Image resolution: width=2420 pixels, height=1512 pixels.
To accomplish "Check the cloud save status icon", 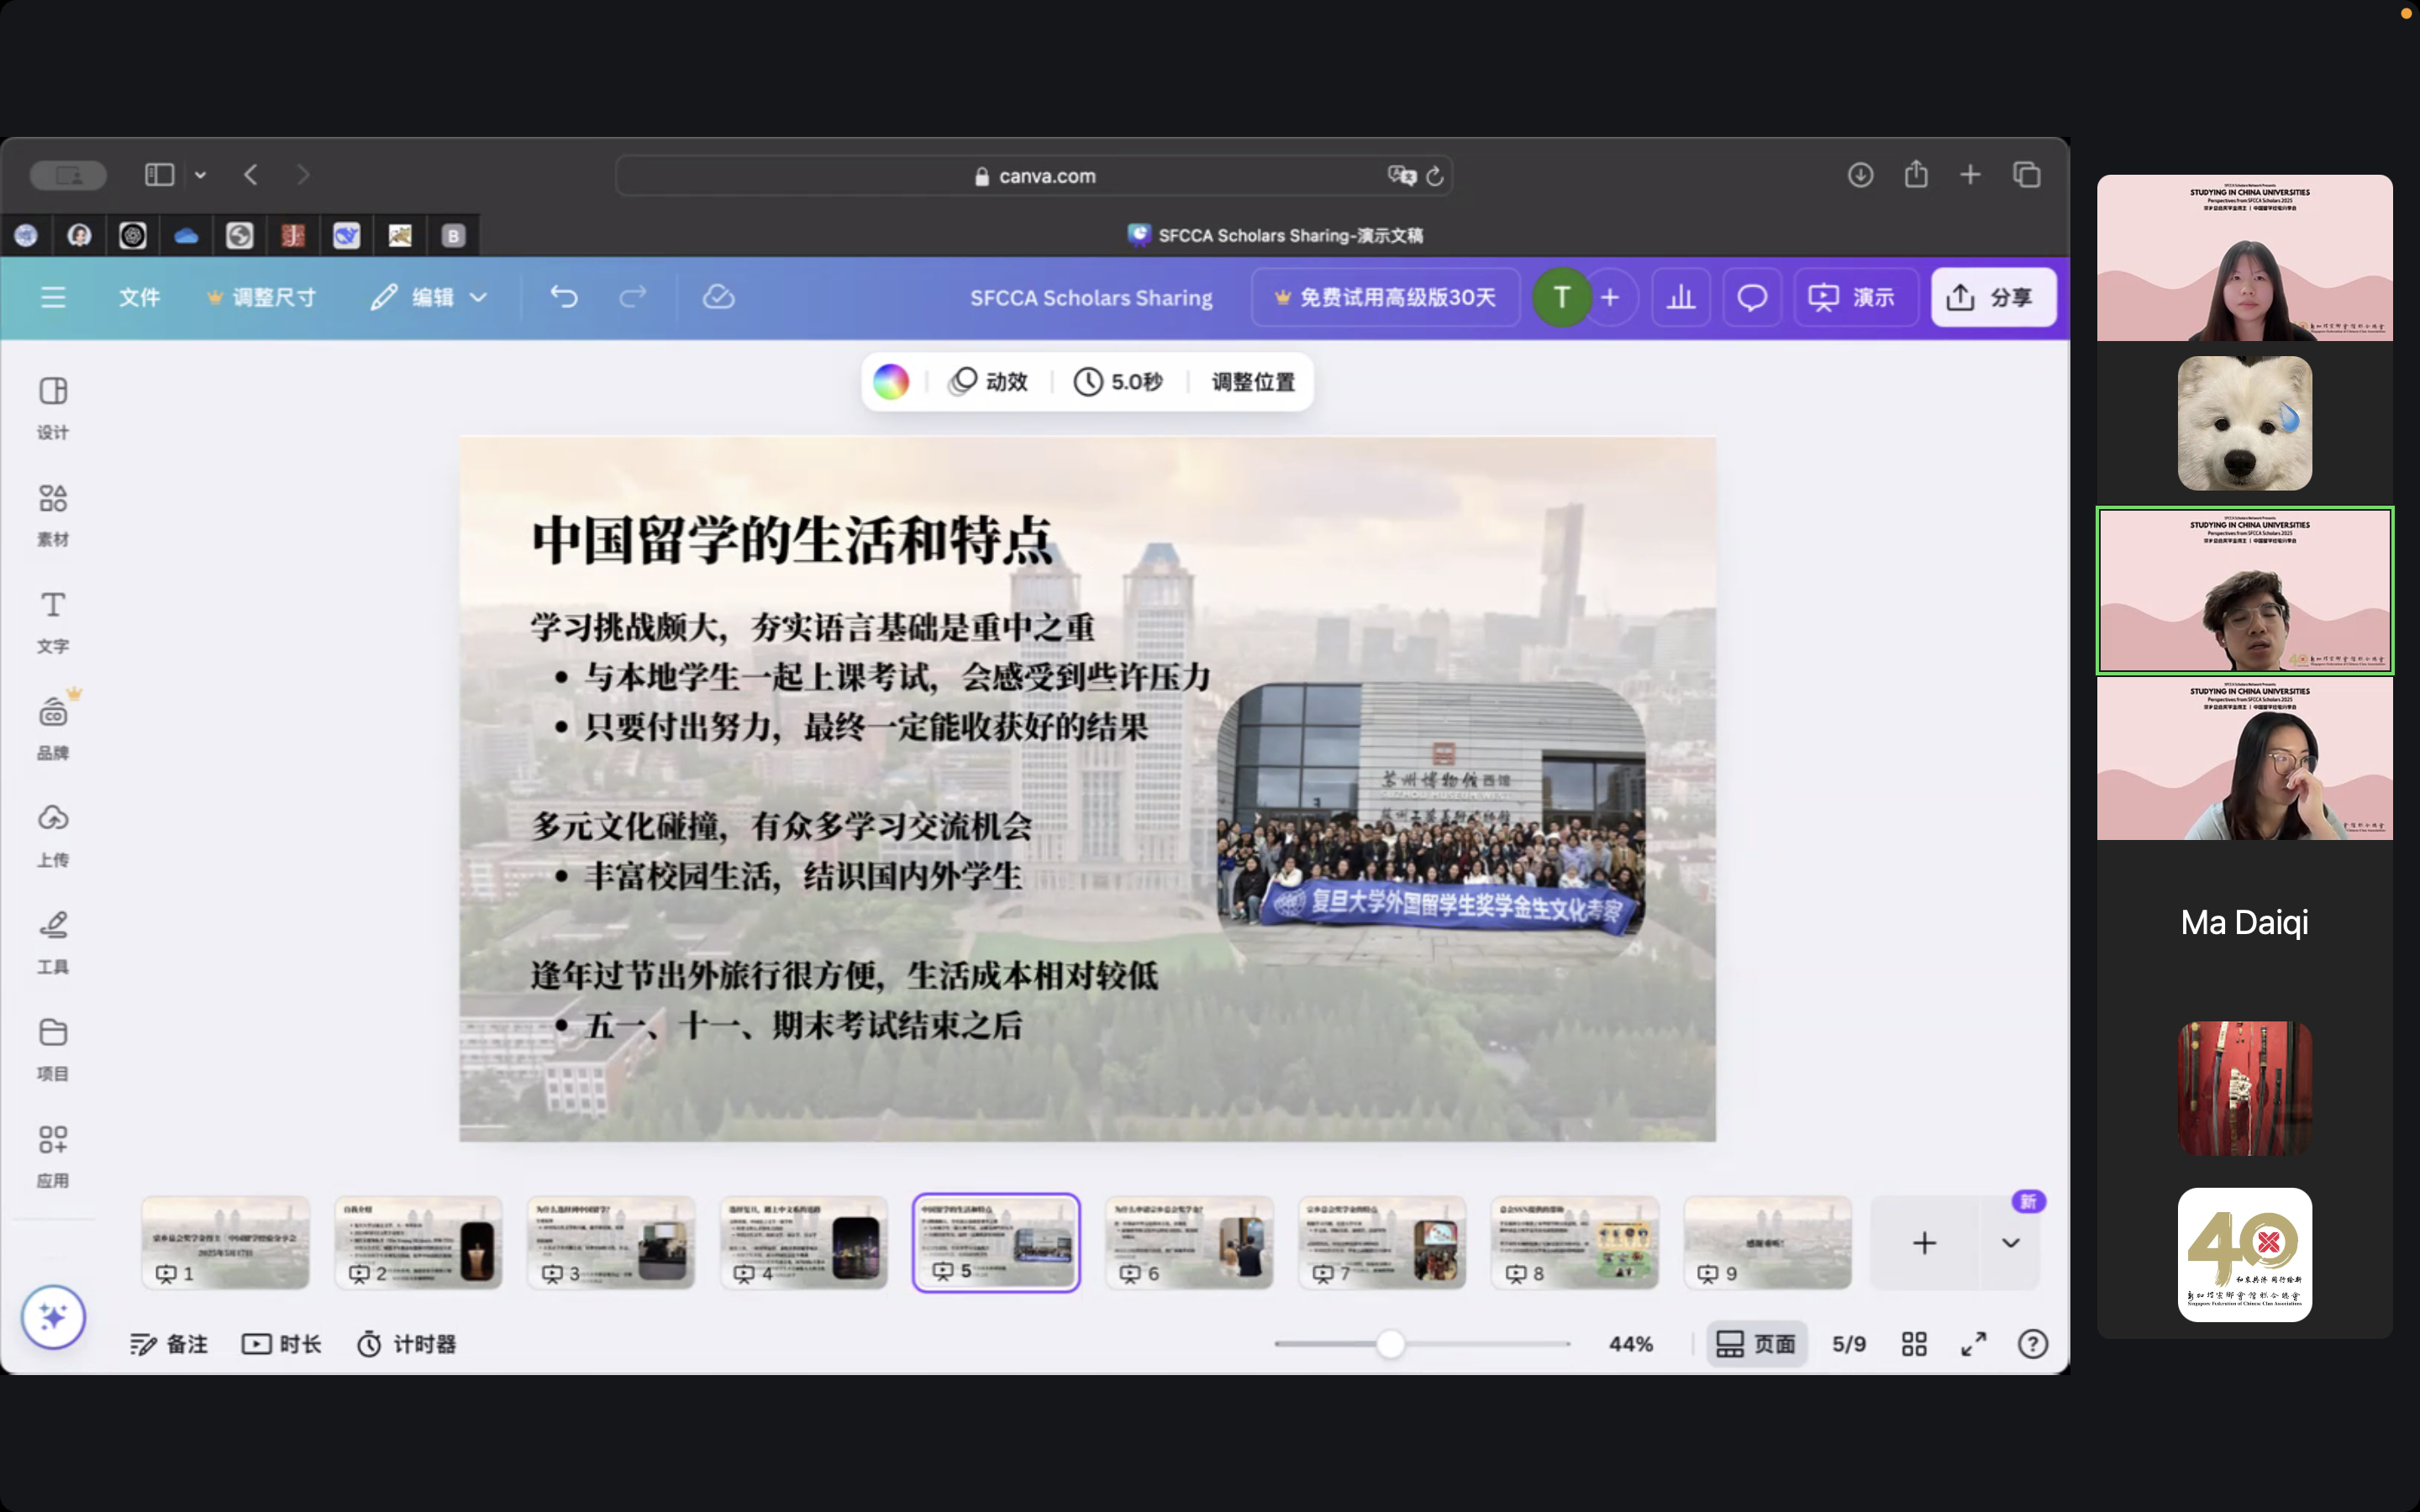I will click(718, 297).
